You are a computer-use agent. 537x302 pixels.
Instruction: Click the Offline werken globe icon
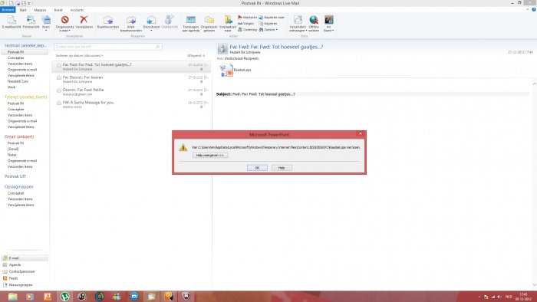314,20
